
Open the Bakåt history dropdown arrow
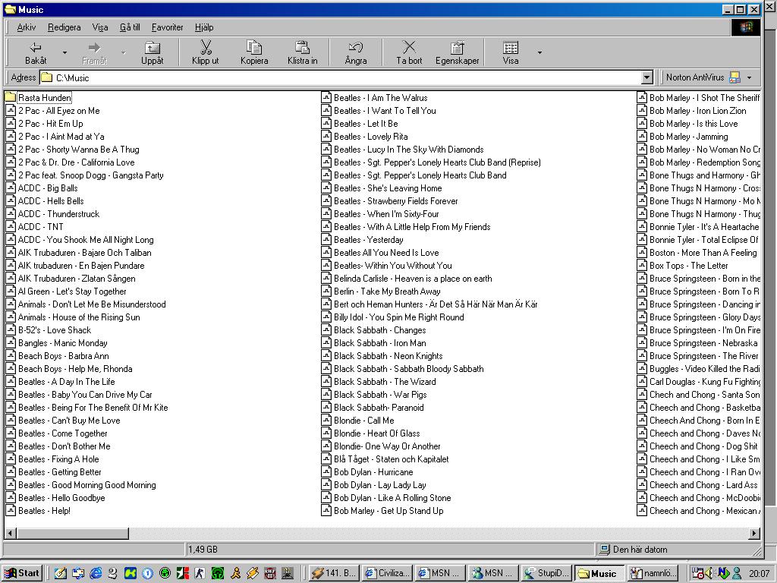point(64,52)
